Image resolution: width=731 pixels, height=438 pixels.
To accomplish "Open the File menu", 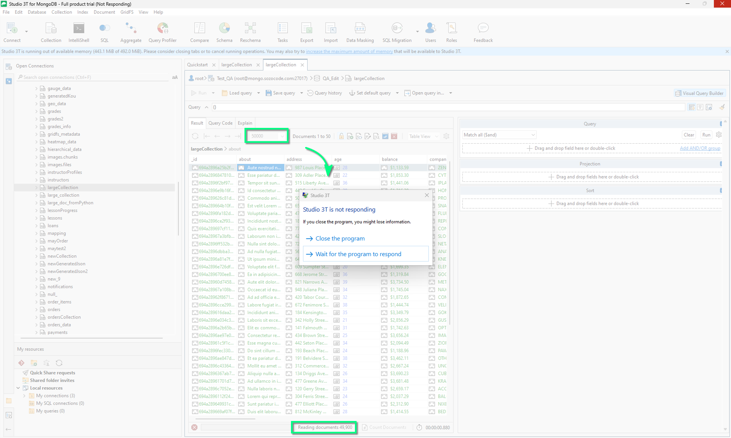I will point(6,12).
